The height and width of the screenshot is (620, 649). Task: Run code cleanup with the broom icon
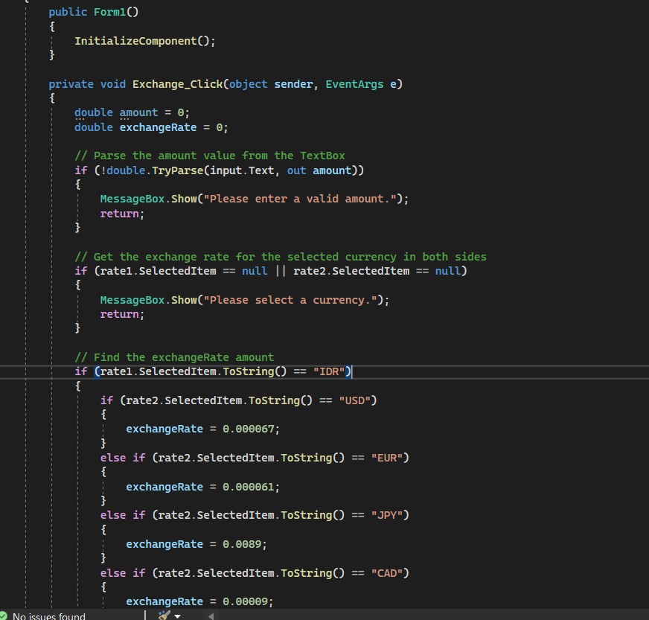click(164, 616)
